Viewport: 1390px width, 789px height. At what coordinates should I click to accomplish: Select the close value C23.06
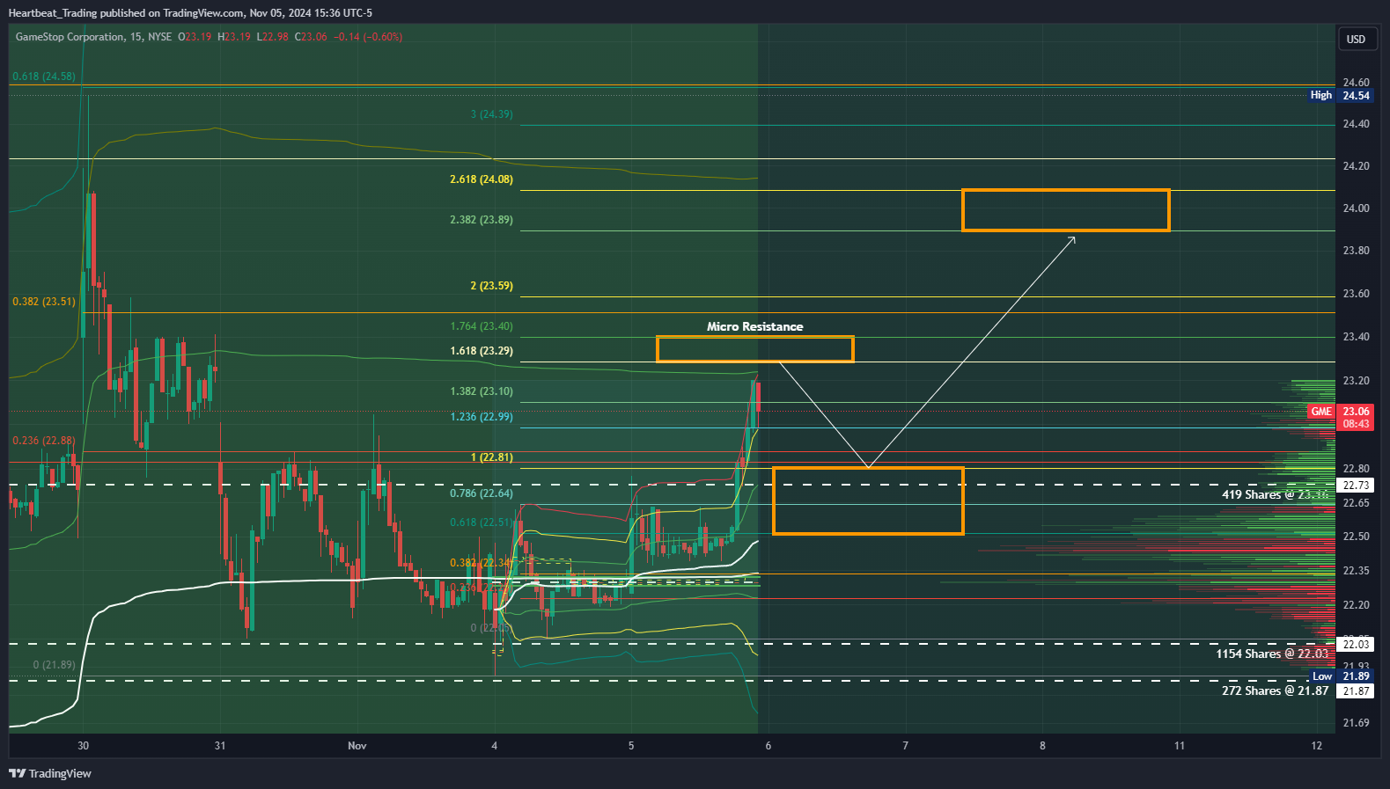(x=311, y=37)
